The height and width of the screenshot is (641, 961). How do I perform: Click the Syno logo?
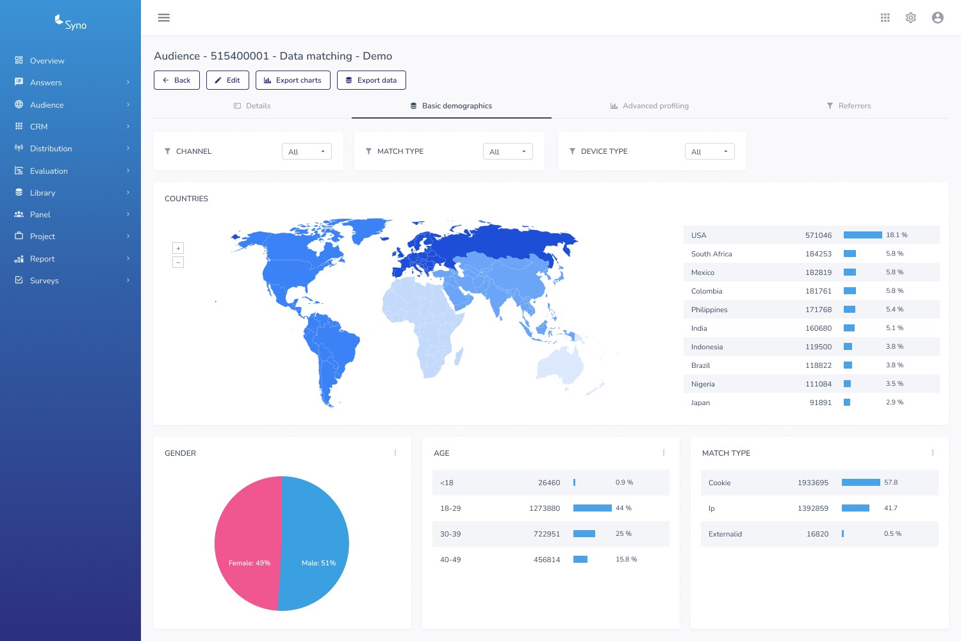tap(70, 23)
